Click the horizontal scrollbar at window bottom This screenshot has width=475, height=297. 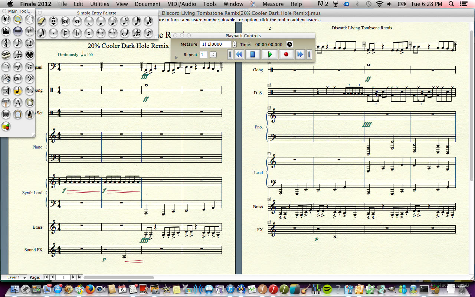point(119,277)
